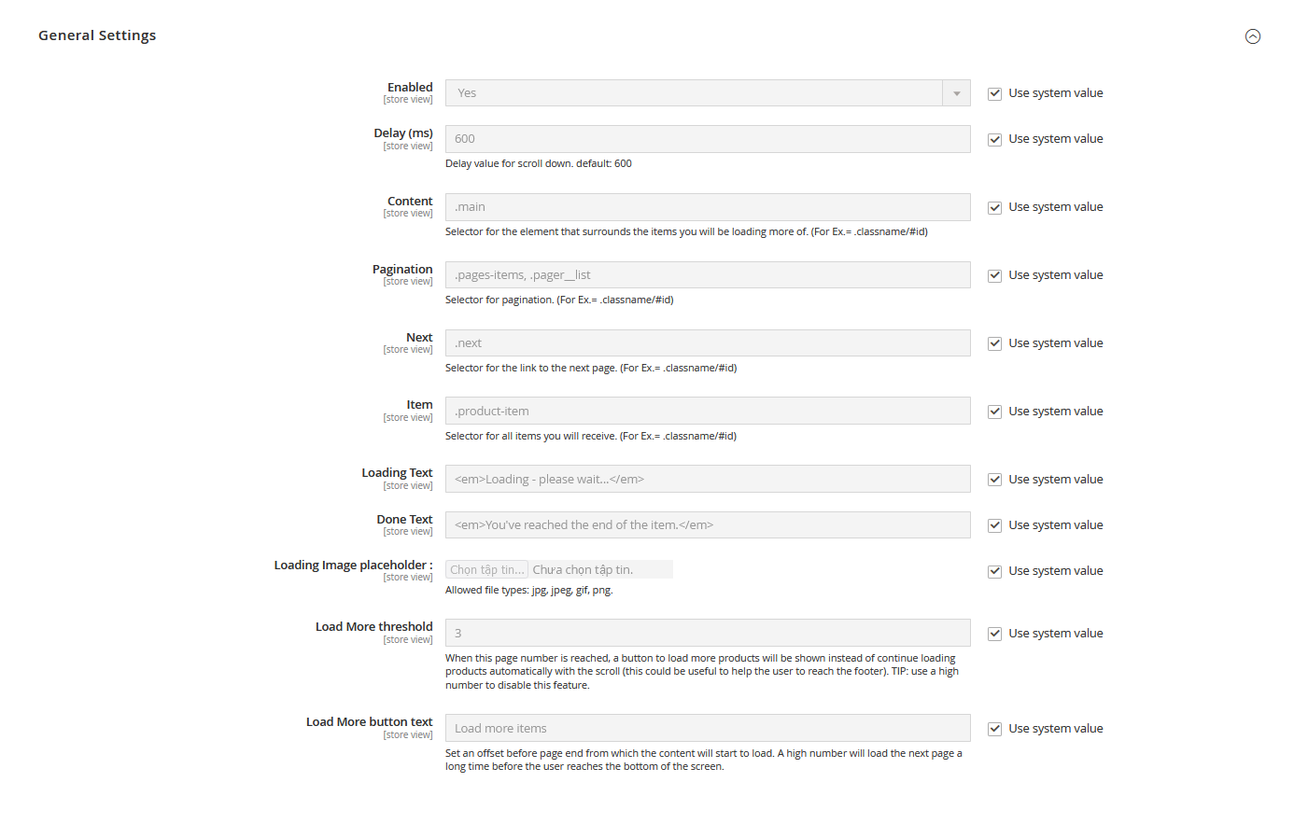The width and height of the screenshot is (1294, 824).
Task: Focus the Load More button text field
Action: tap(707, 729)
